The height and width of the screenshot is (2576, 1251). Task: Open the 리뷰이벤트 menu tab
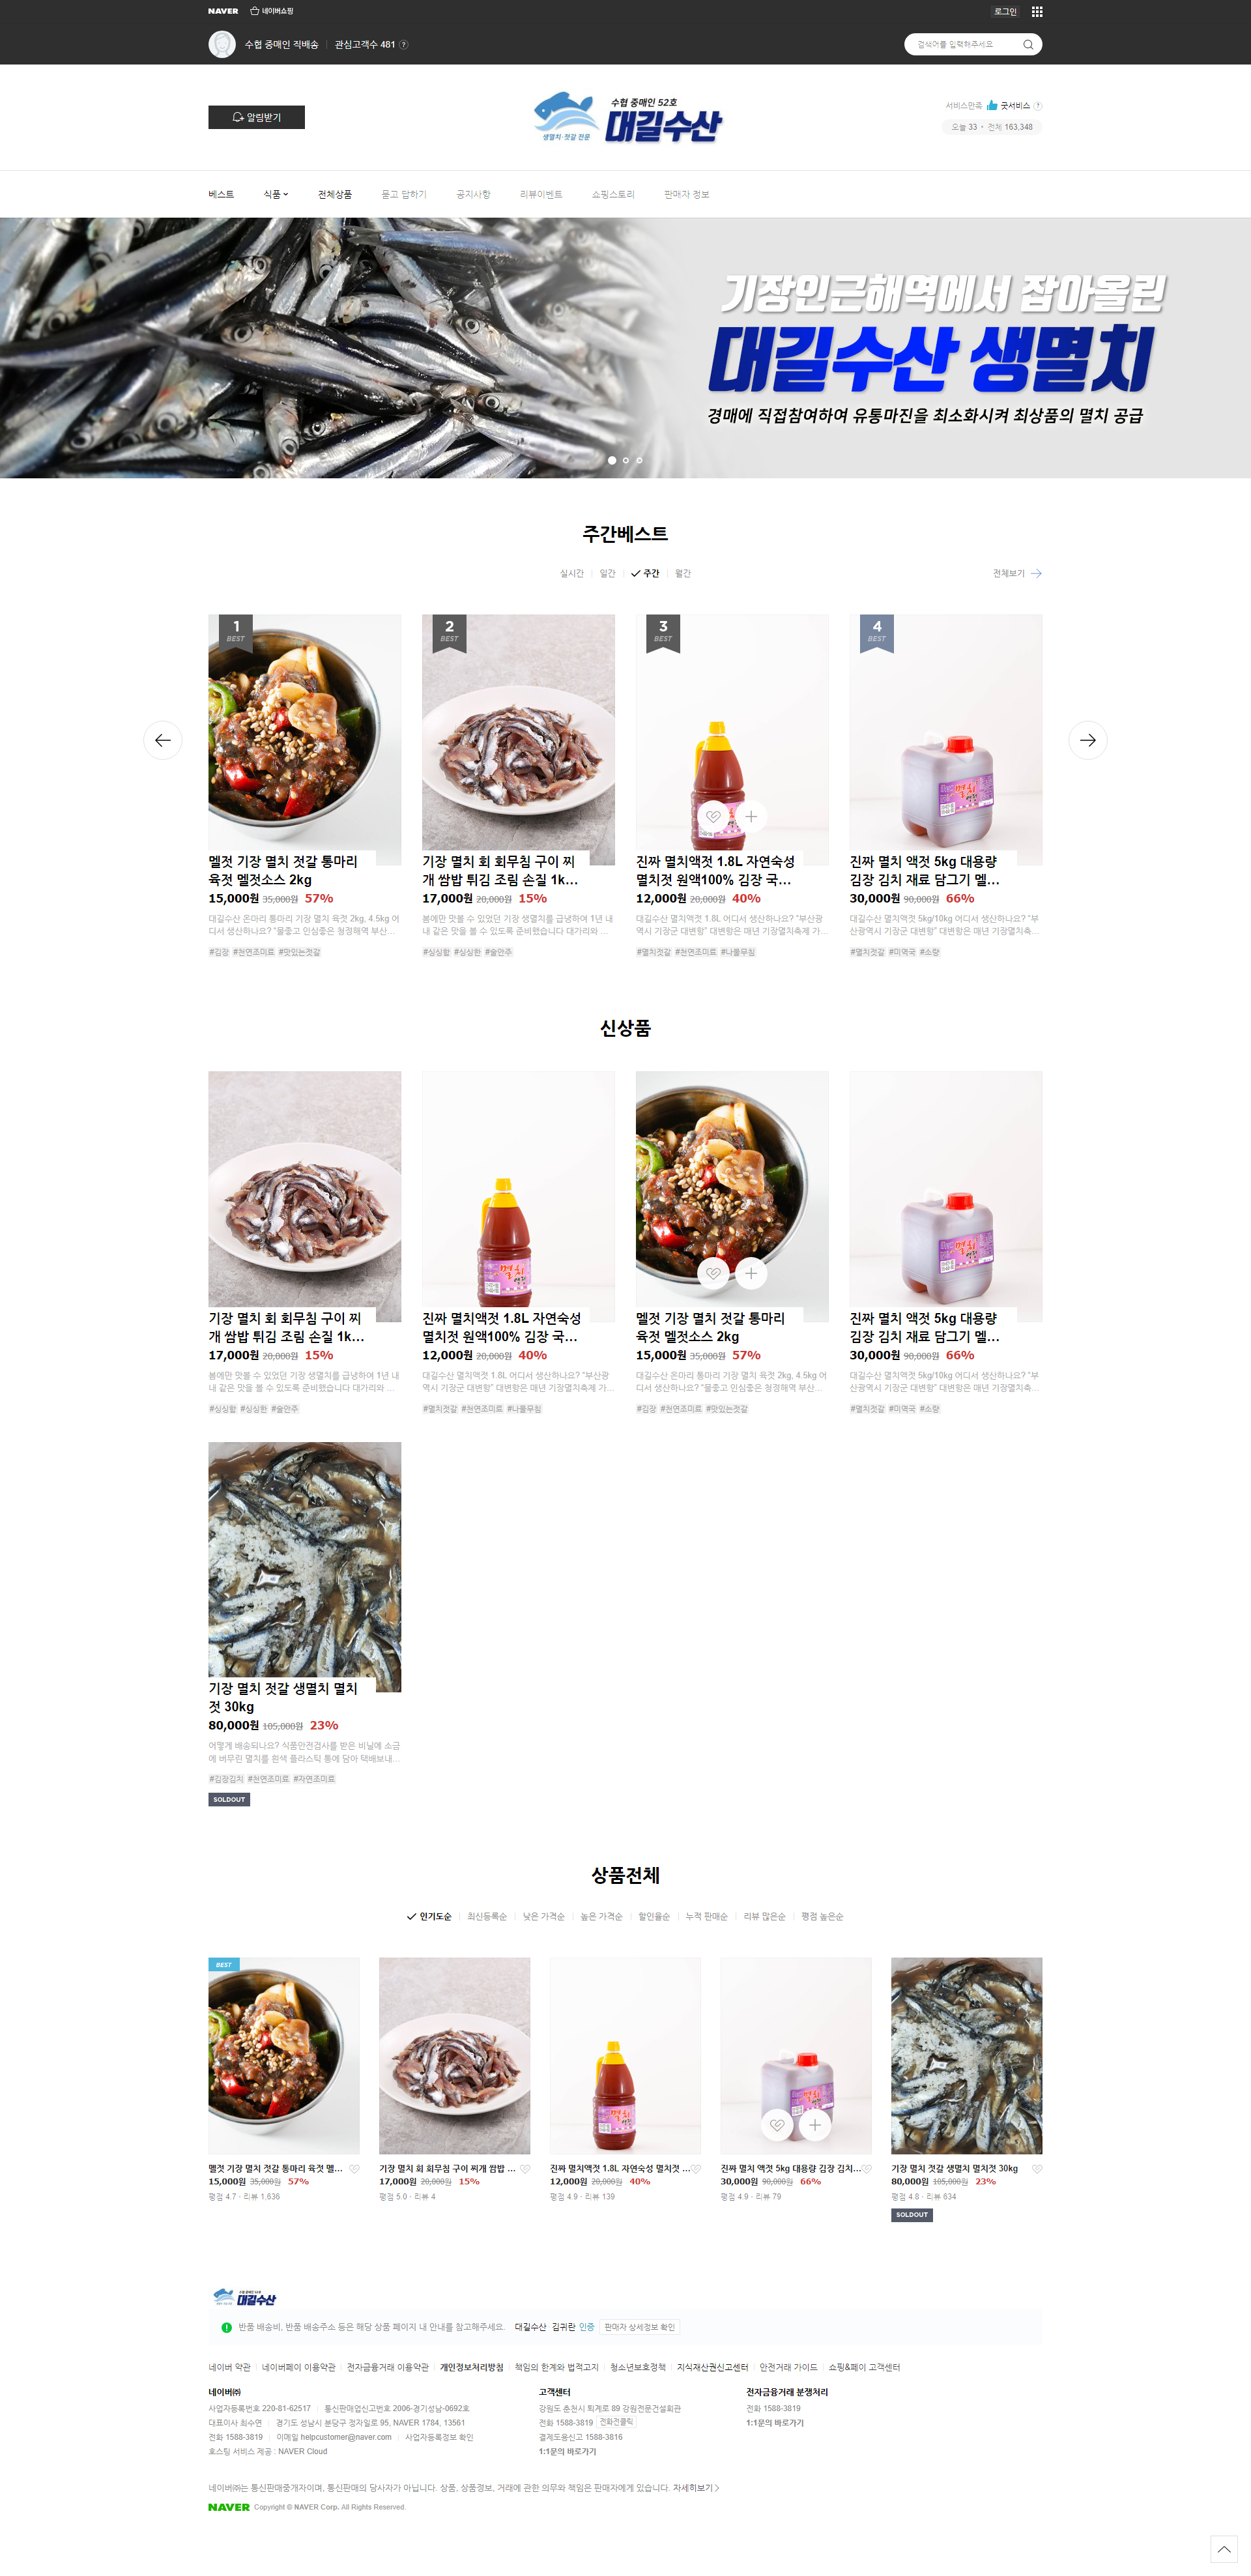[541, 194]
